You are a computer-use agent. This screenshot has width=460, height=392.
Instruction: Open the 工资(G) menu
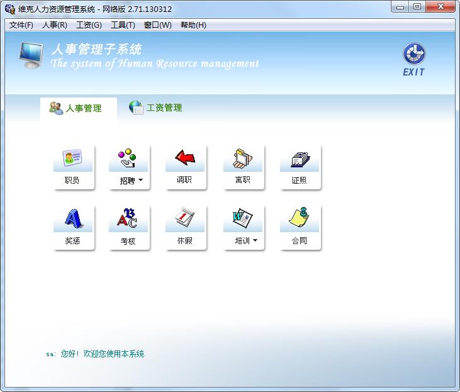pyautogui.click(x=89, y=25)
